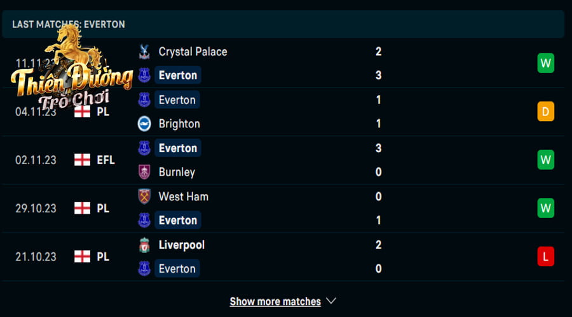Click the Burnley club crest icon
Viewport: 572px width, 317px height.
point(144,172)
